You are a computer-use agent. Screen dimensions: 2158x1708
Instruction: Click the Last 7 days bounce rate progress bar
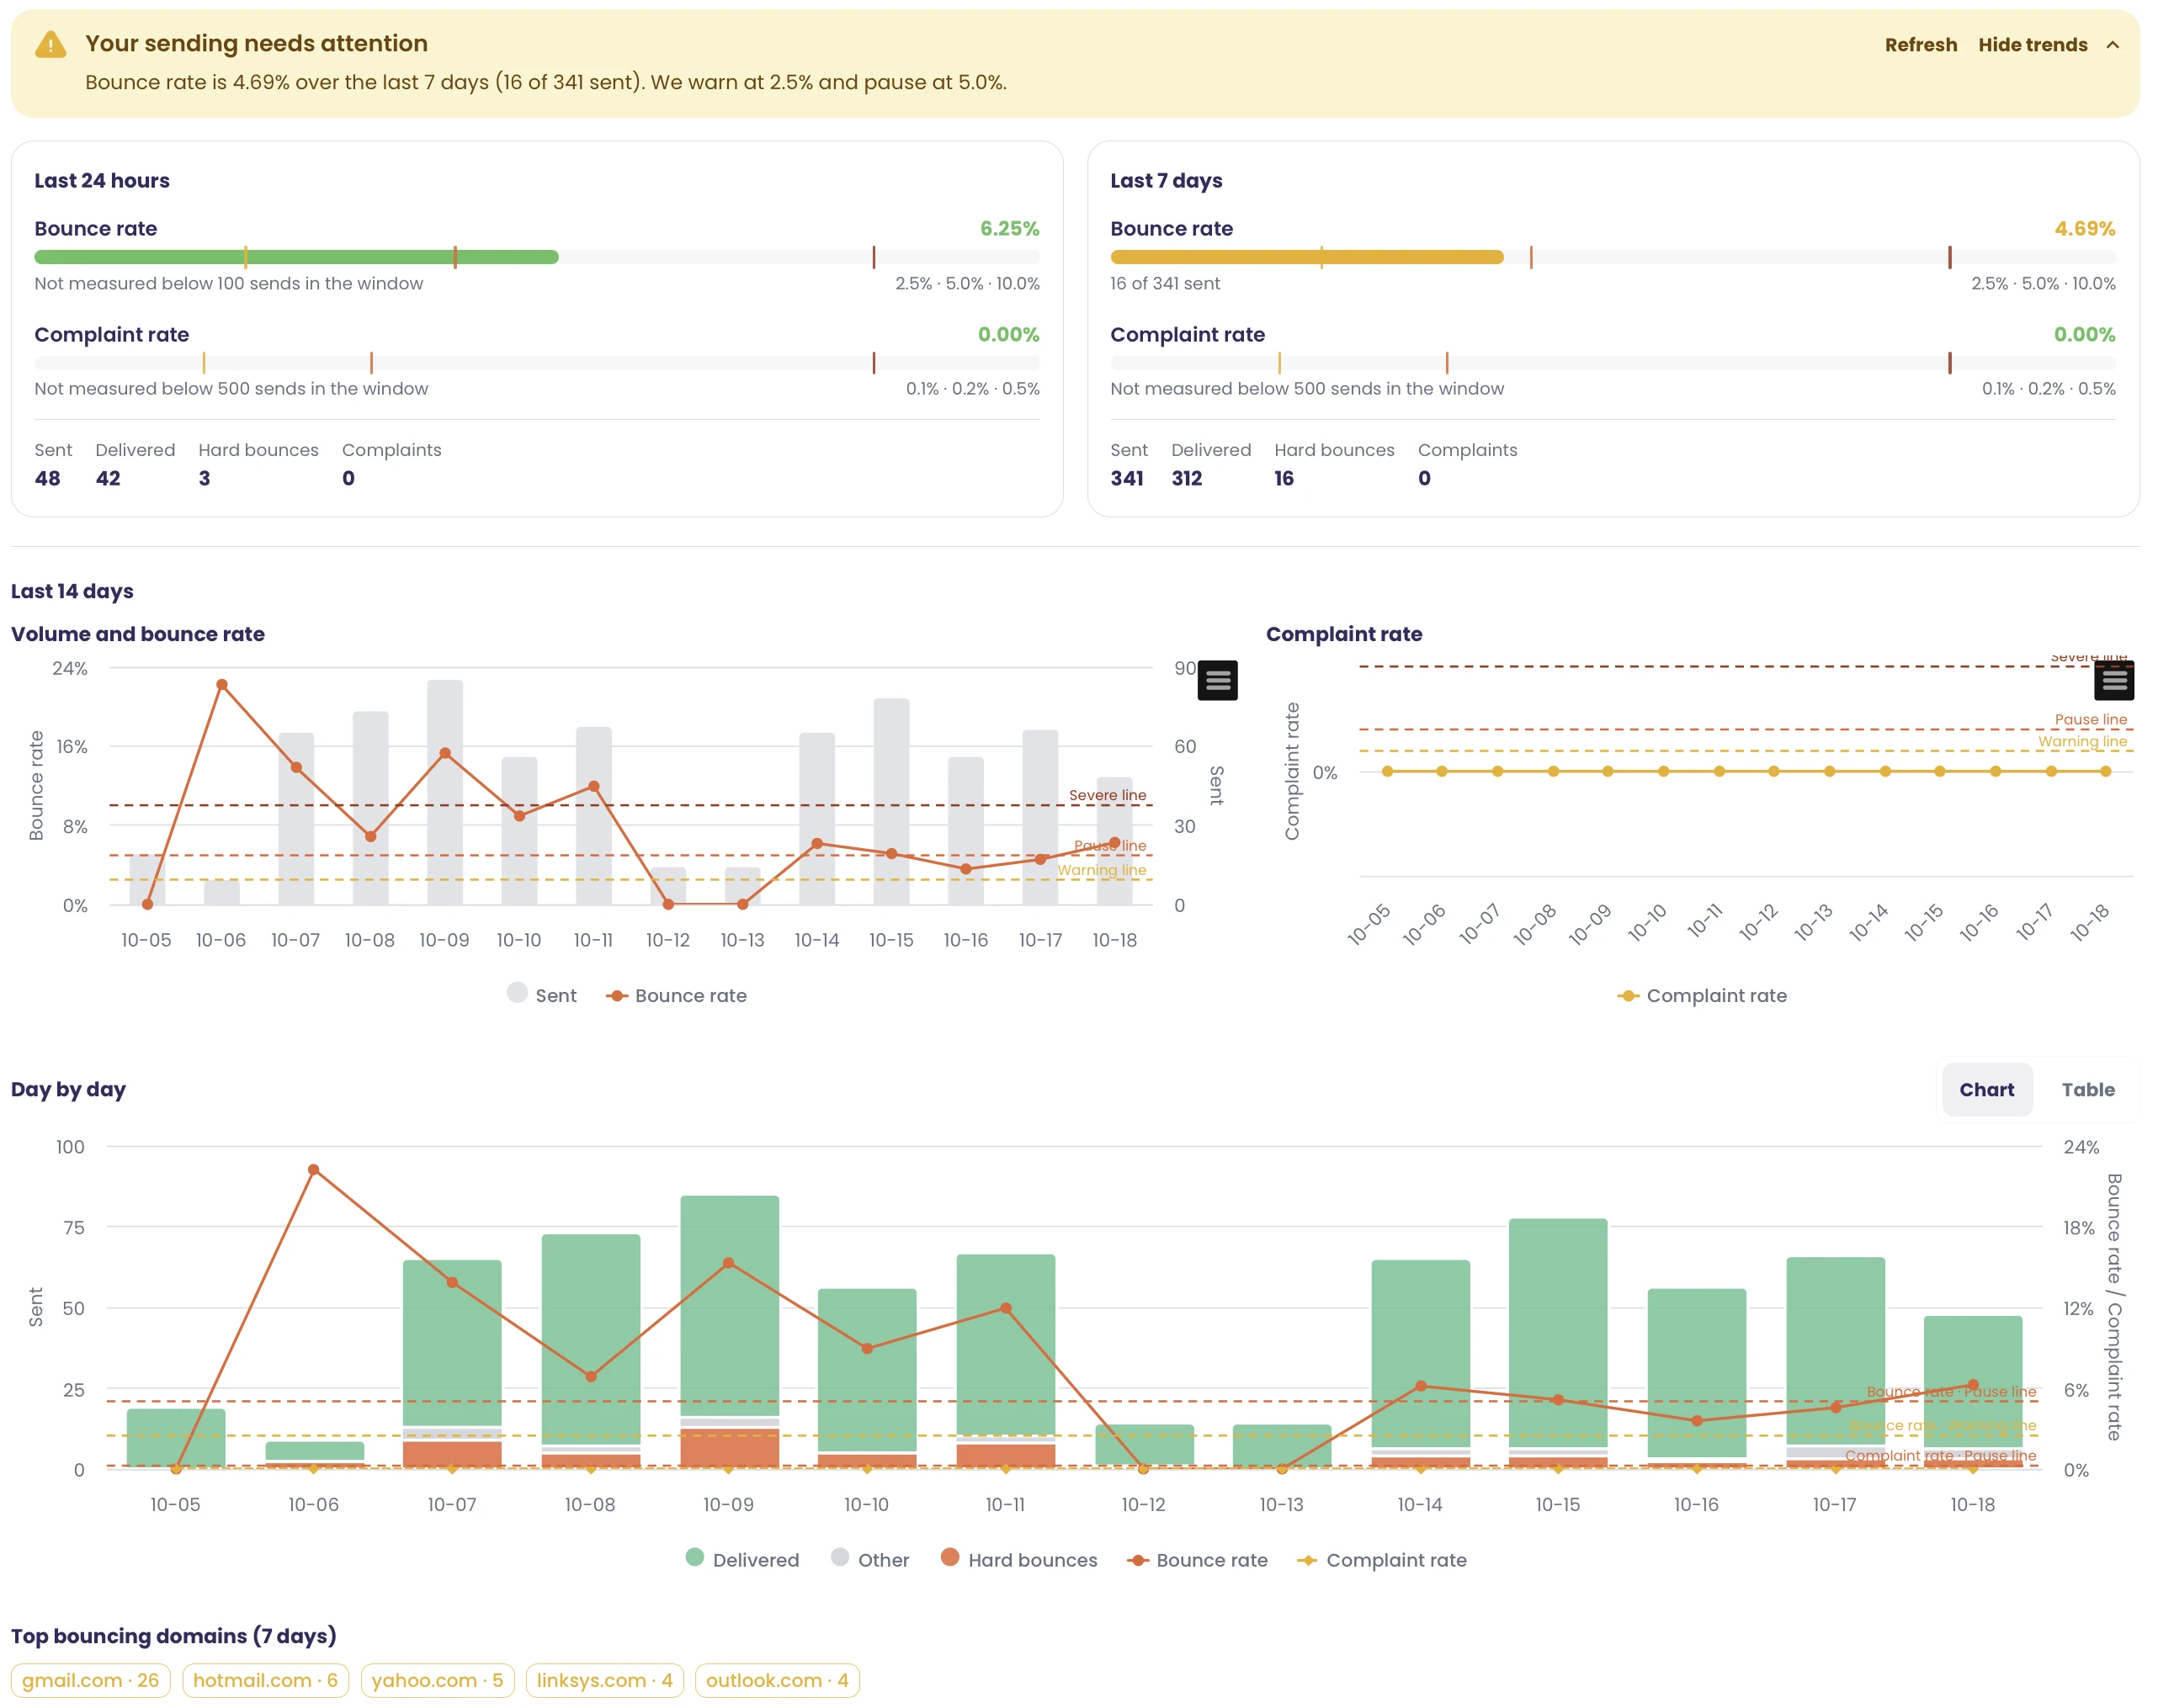coord(1612,257)
